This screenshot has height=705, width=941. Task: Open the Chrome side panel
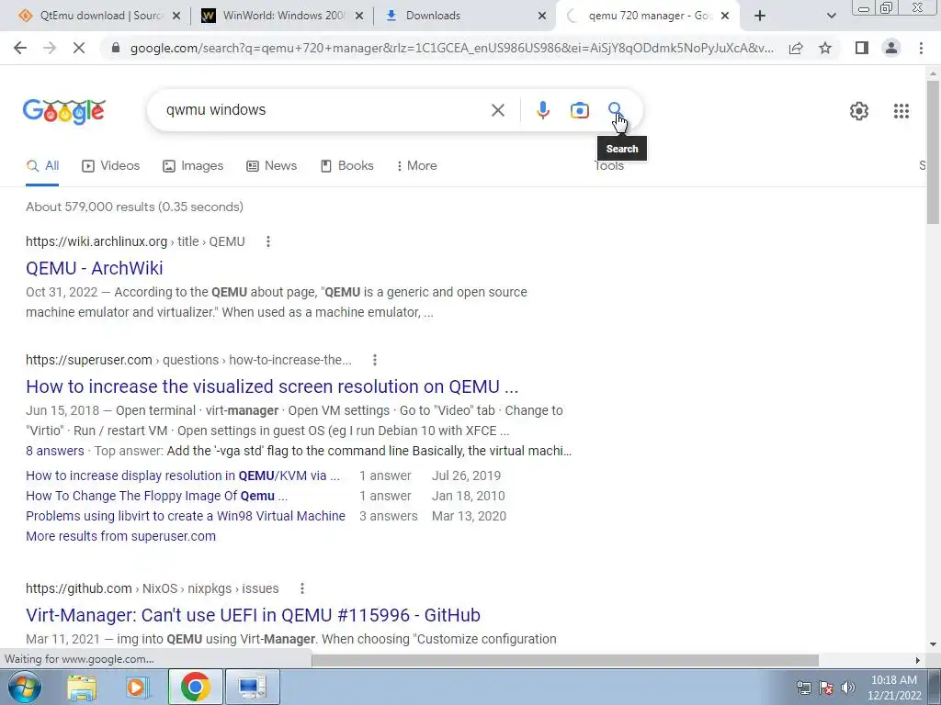tap(862, 48)
